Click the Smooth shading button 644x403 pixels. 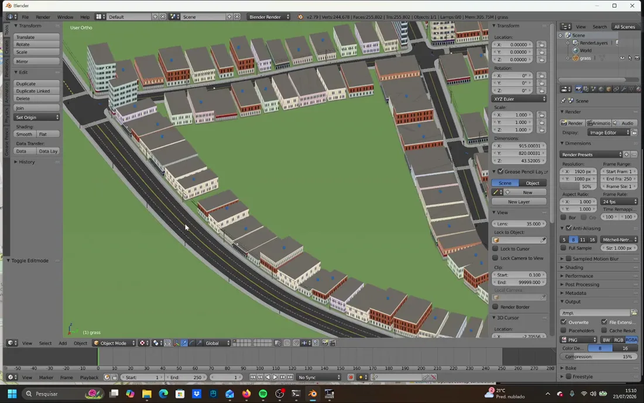click(25, 134)
